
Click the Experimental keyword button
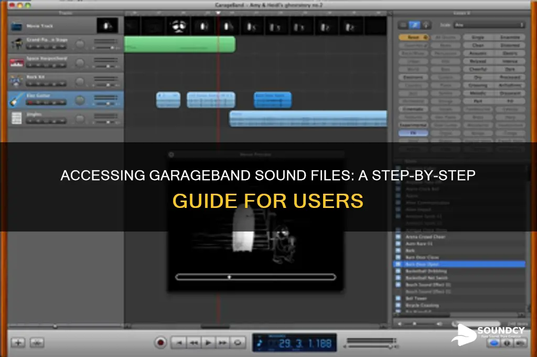pos(413,125)
